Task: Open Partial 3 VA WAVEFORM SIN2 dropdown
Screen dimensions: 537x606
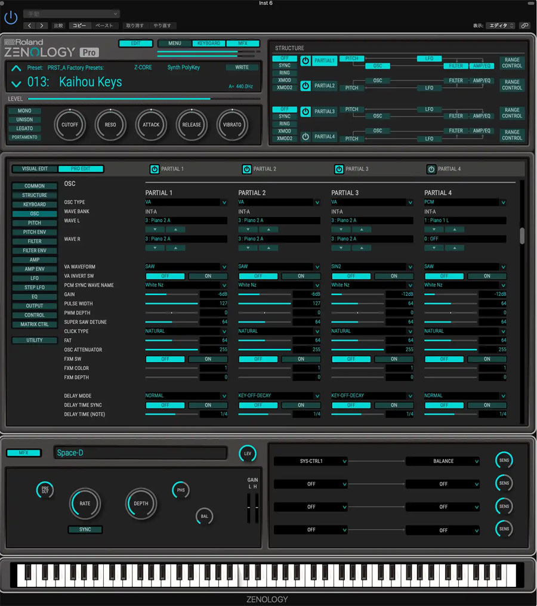Action: pyautogui.click(x=372, y=267)
